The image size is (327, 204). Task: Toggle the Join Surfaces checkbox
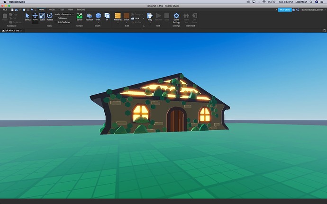point(56,22)
